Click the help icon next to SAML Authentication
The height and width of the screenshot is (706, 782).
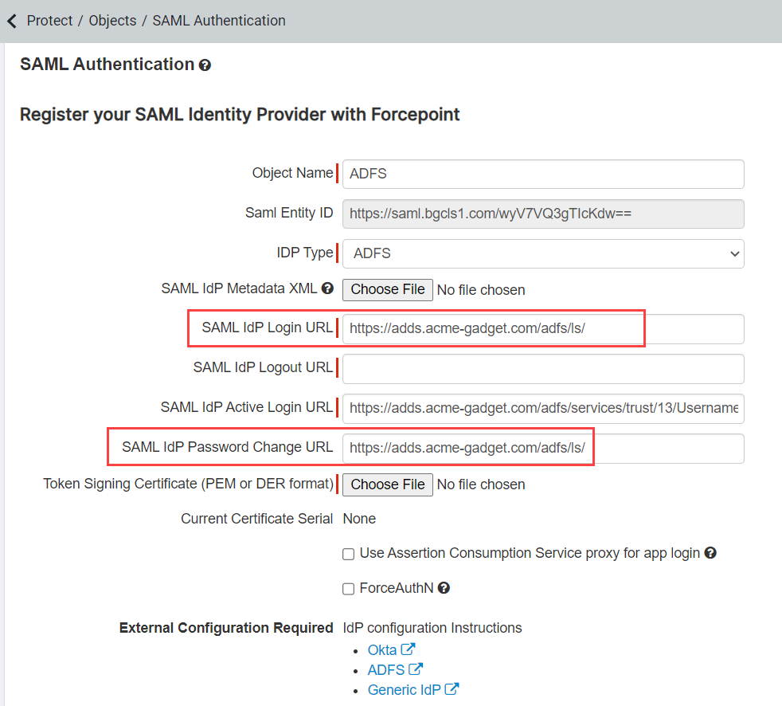tap(205, 65)
